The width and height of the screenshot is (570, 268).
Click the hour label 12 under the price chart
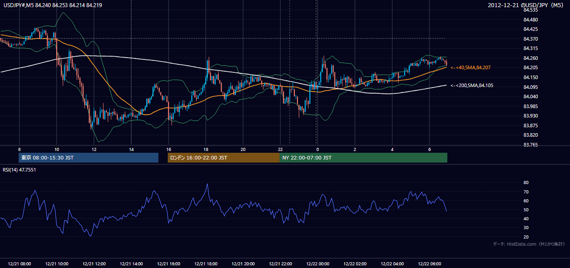[94, 149]
